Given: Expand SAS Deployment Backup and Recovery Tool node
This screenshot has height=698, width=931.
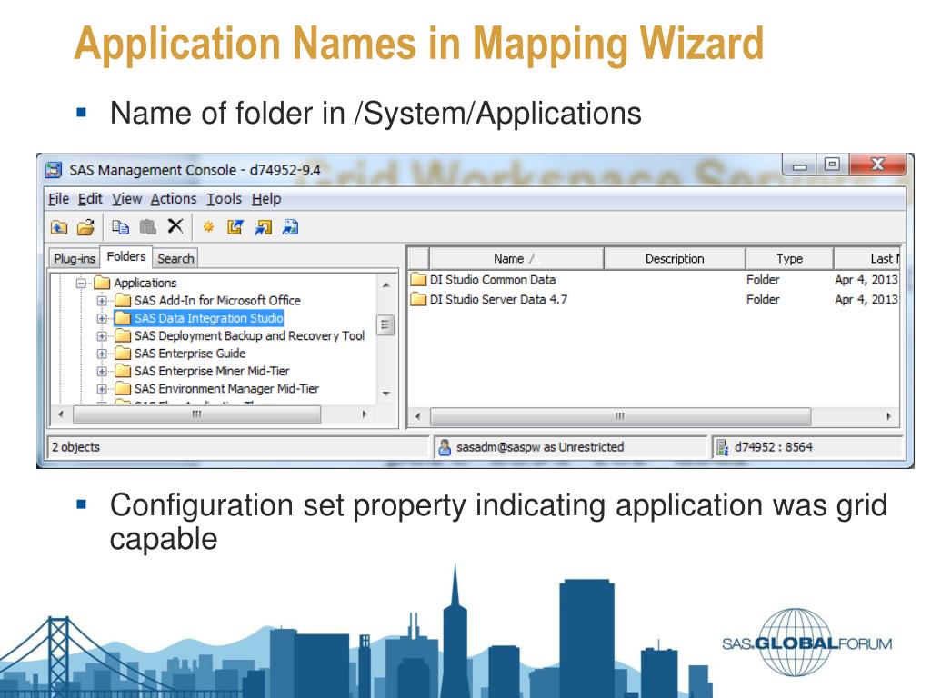Looking at the screenshot, I should (102, 336).
